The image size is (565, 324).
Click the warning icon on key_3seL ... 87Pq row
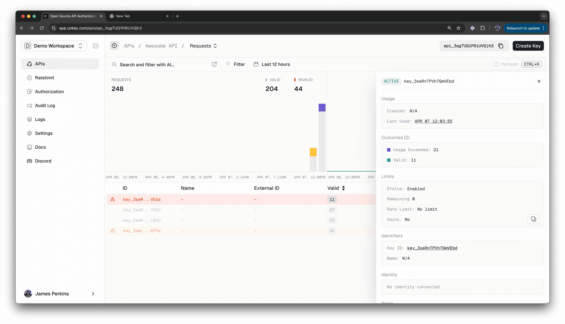(113, 231)
